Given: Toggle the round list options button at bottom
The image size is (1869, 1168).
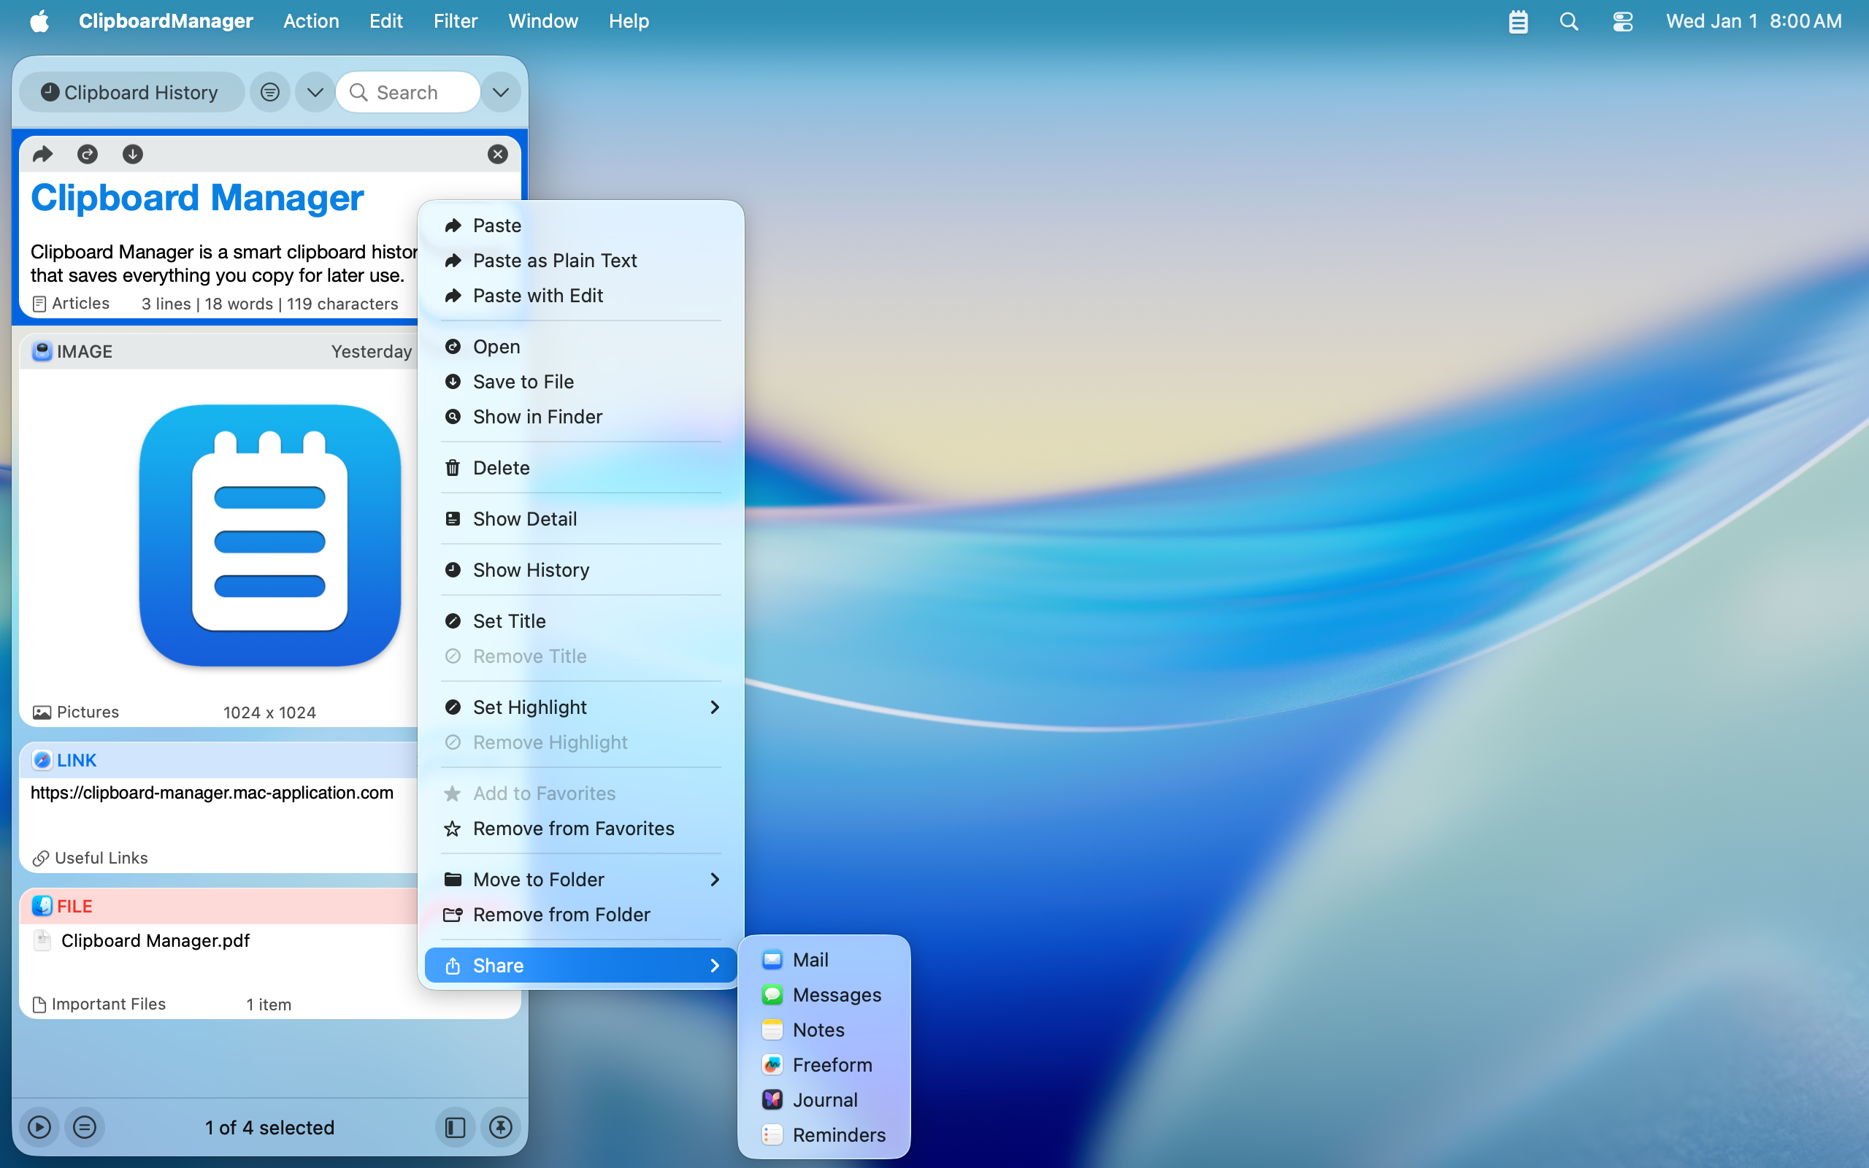Looking at the screenshot, I should [85, 1127].
